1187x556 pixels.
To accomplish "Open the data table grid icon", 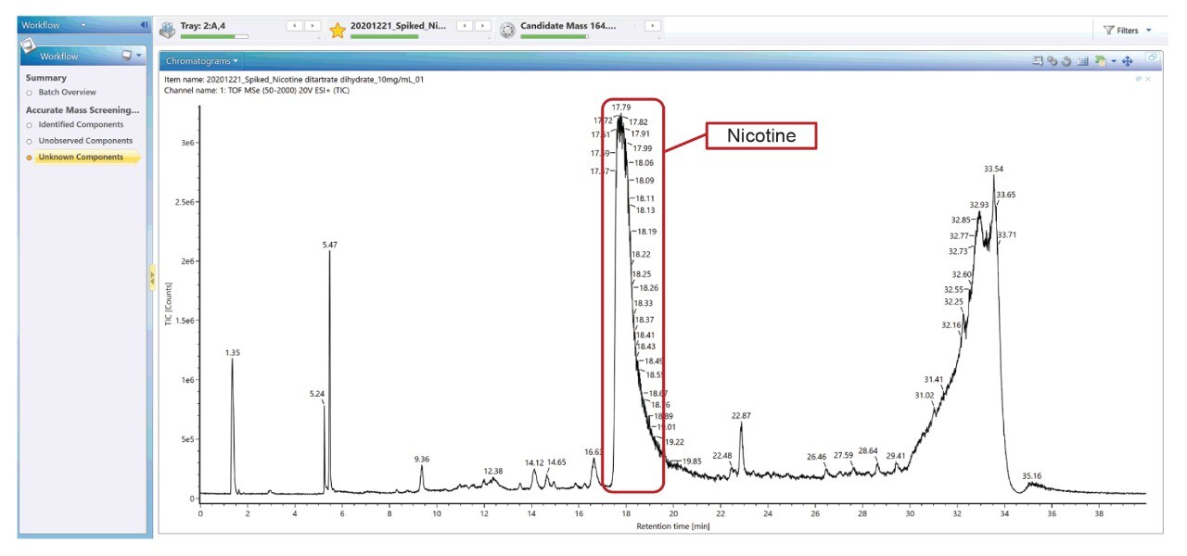I will 1082,59.
